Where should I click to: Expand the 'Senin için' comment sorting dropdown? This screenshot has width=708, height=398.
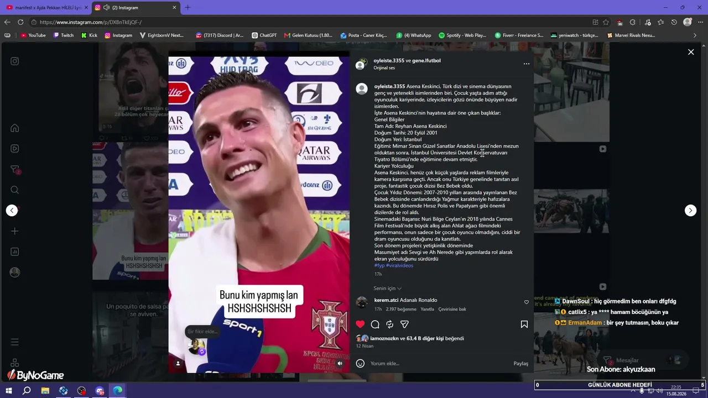(387, 289)
